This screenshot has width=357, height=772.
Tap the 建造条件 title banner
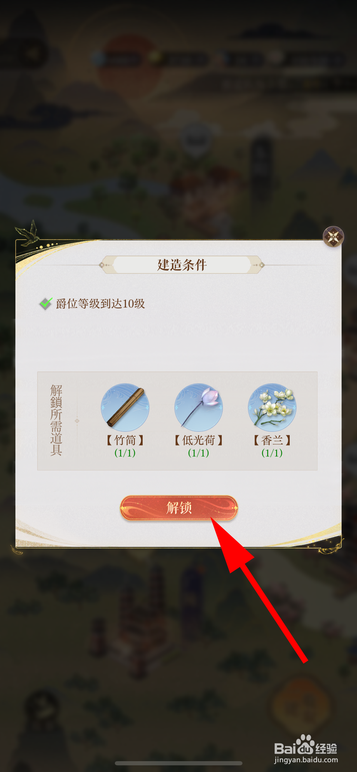(182, 265)
